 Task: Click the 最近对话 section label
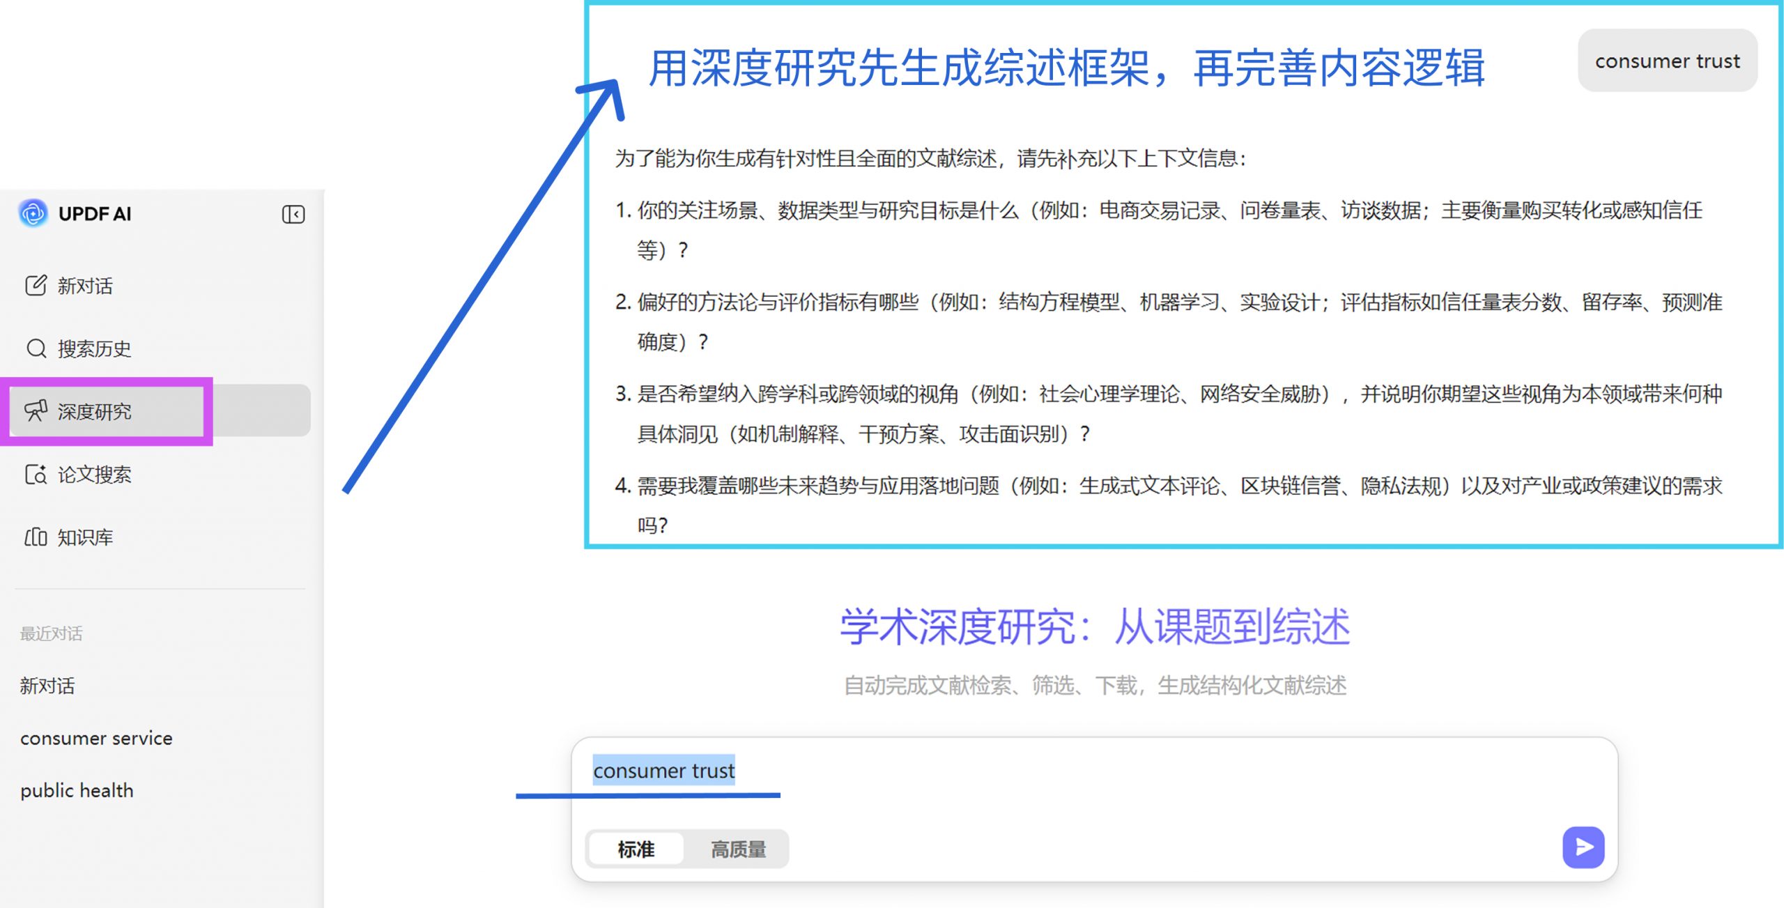[x=51, y=633]
